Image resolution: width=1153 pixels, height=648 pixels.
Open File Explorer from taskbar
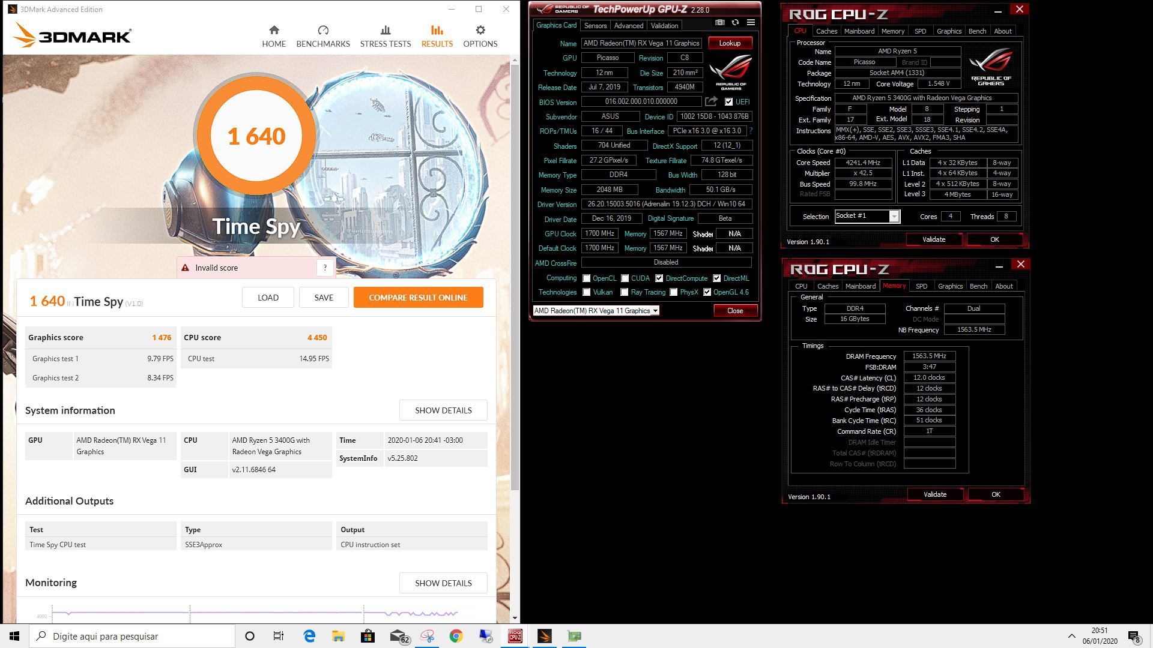[x=338, y=636]
